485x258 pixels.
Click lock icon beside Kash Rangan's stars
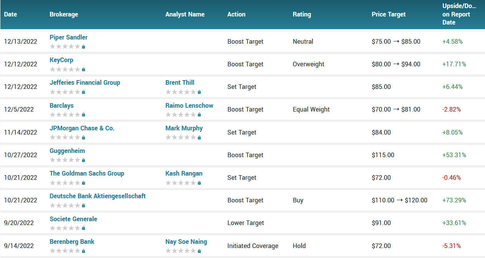(x=199, y=183)
